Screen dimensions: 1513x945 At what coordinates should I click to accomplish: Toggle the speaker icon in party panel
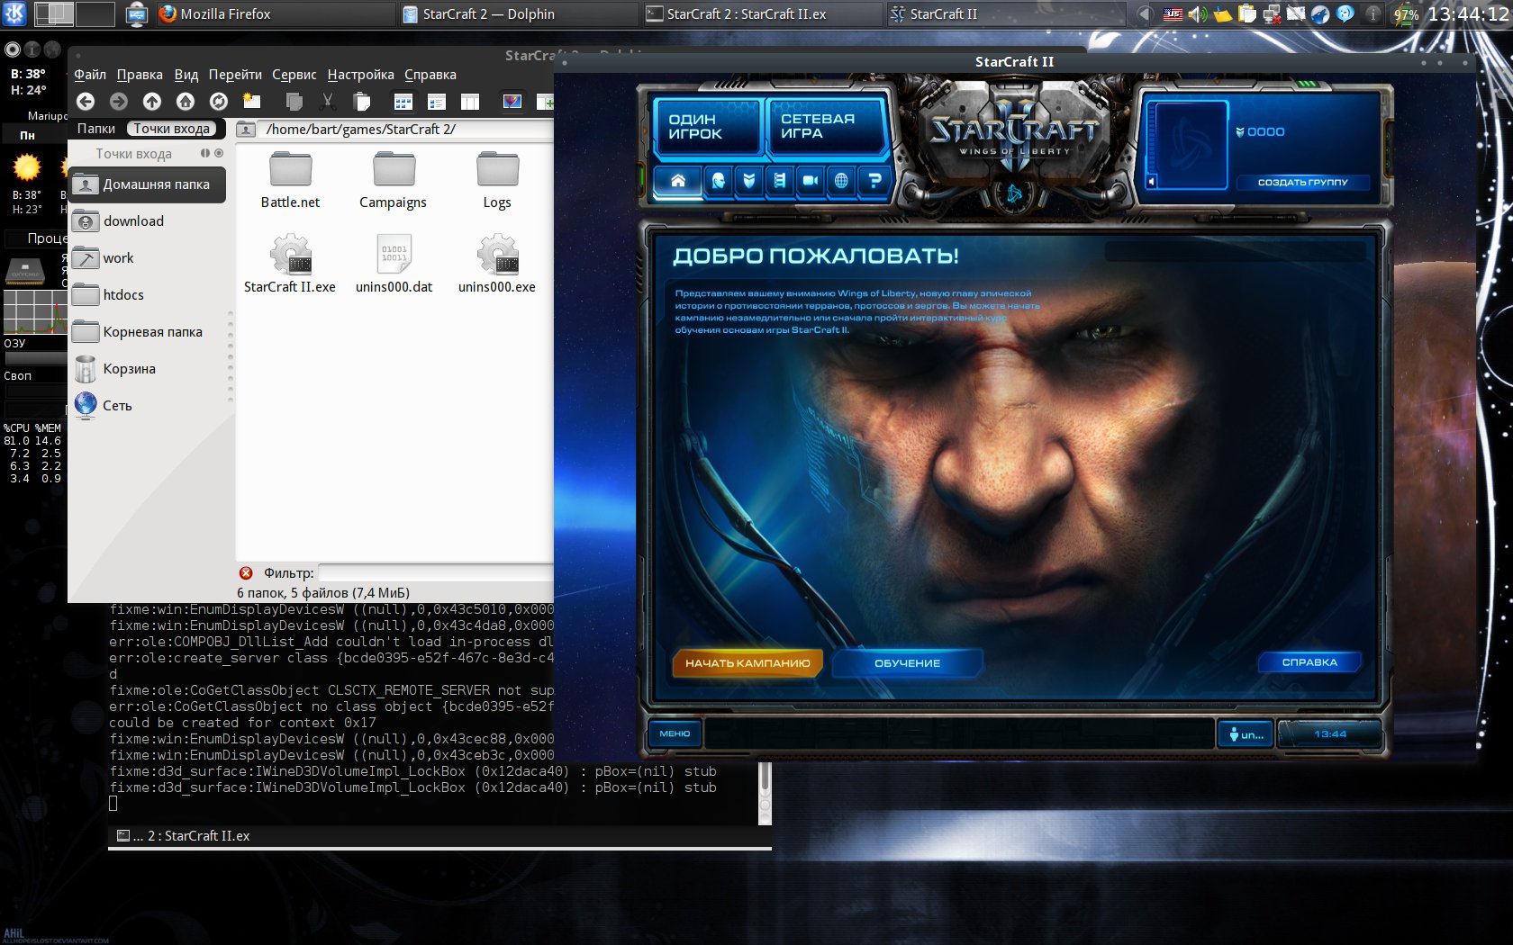(1151, 182)
